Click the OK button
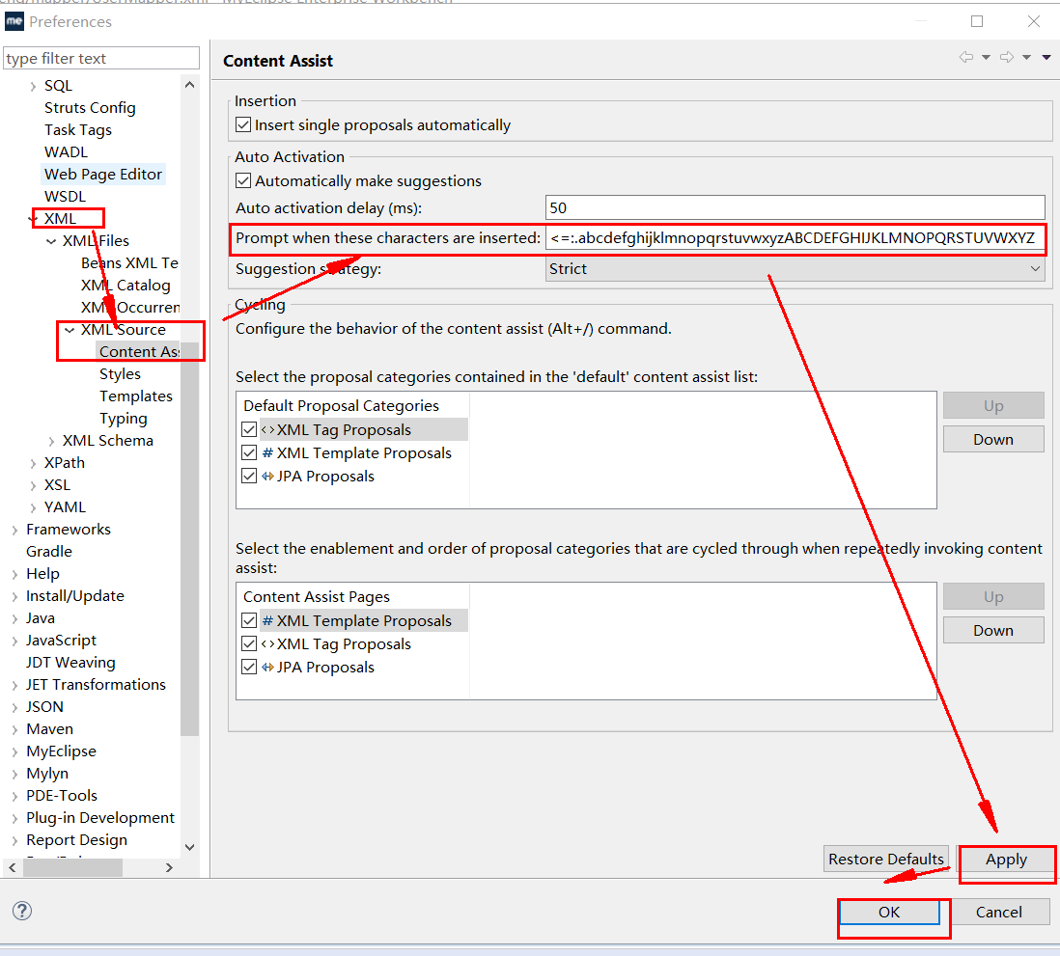 [x=889, y=912]
